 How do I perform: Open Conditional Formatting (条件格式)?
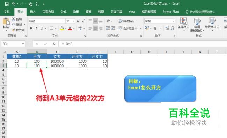pyautogui.click(x=183, y=24)
